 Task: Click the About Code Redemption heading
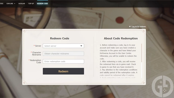click(x=121, y=38)
